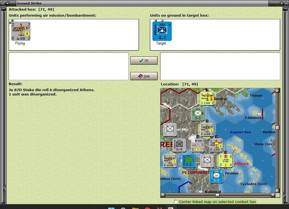Screen dimensions: 289x209
Task: Pick the Ju 87B Stuka counter with factors 5 and 1
Action: click(207, 130)
